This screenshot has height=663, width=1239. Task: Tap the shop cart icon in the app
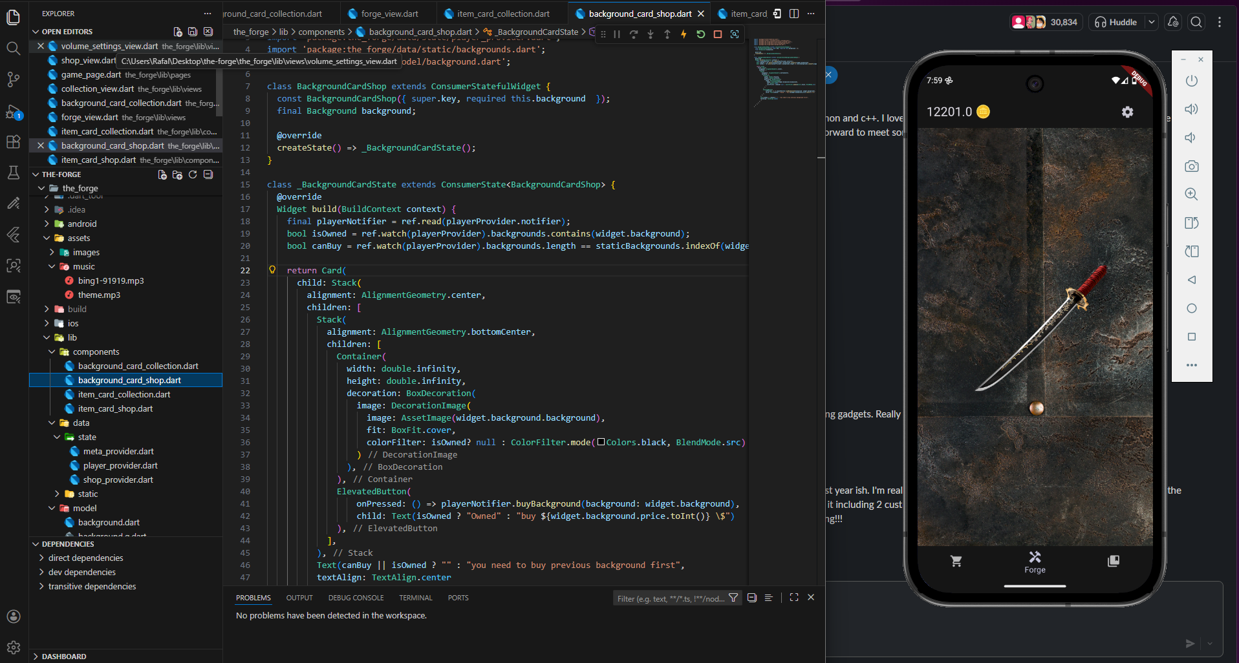[x=956, y=561]
